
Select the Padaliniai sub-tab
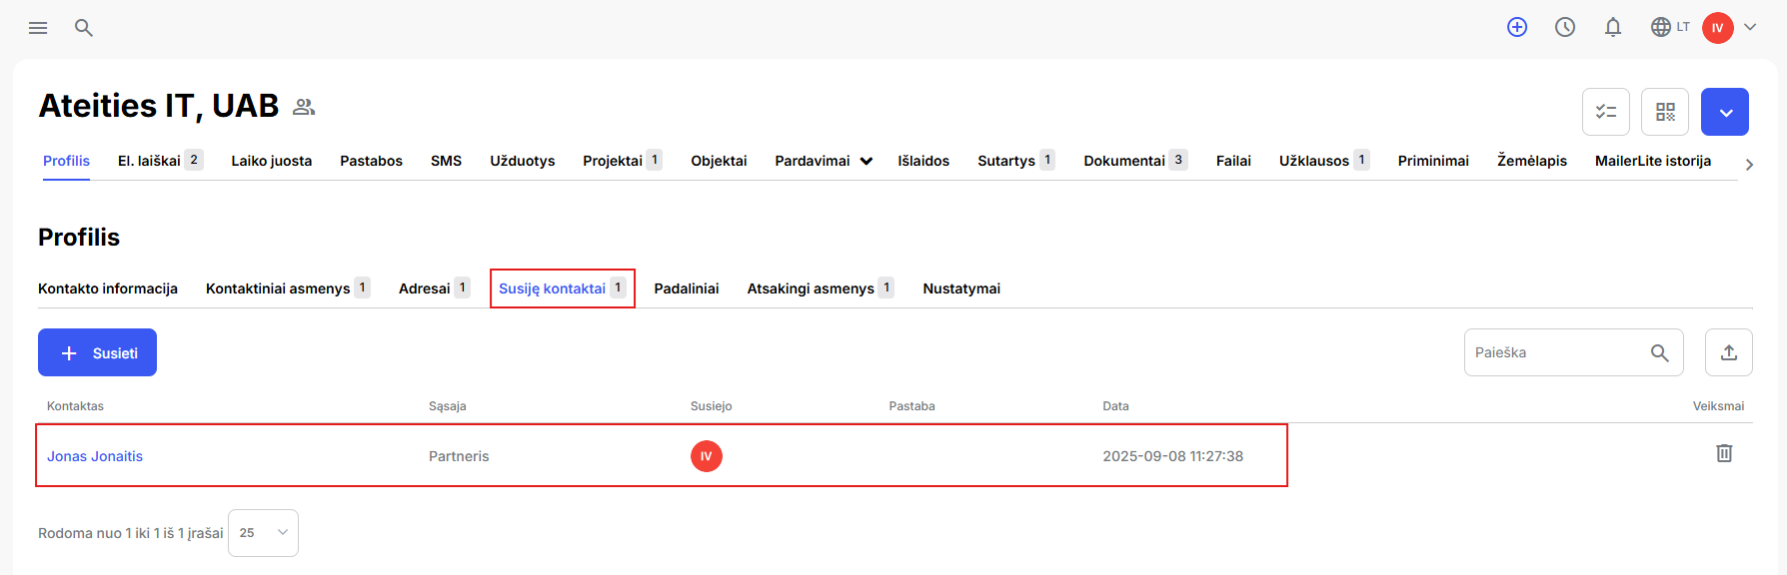tap(687, 288)
